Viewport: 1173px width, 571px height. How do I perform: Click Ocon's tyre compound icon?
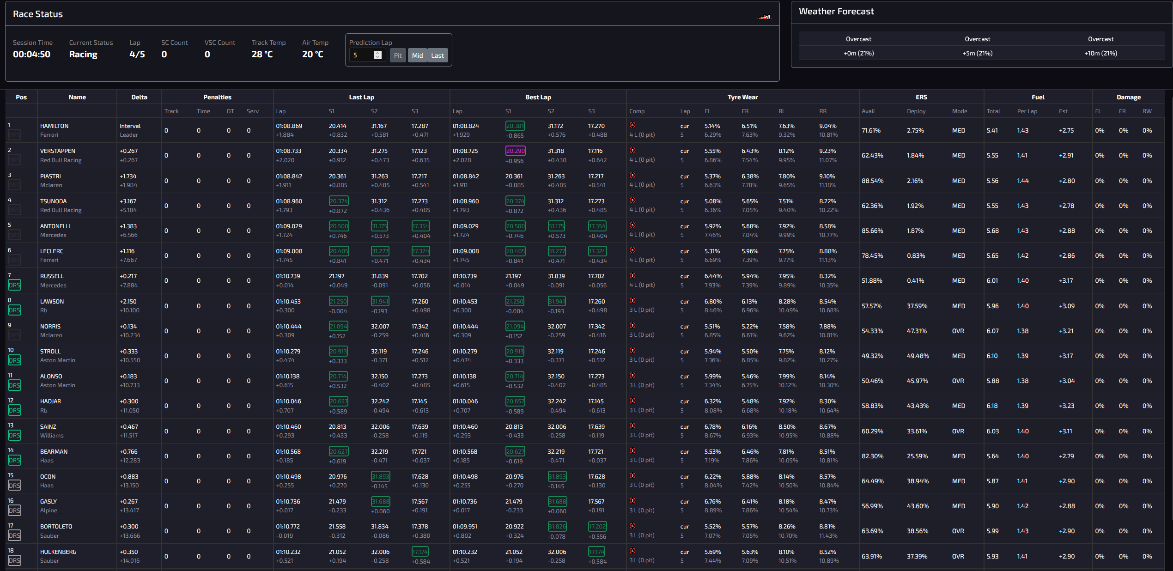pyautogui.click(x=633, y=476)
